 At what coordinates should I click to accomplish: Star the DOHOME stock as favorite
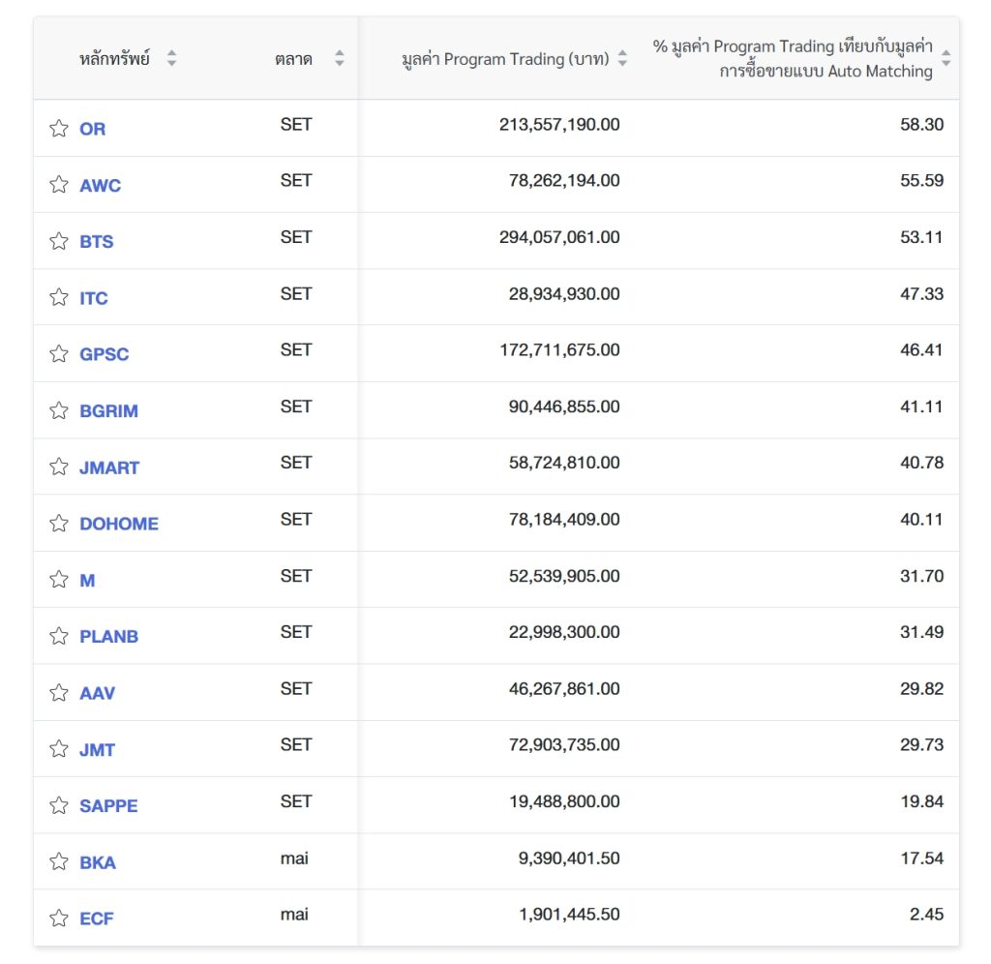click(59, 523)
